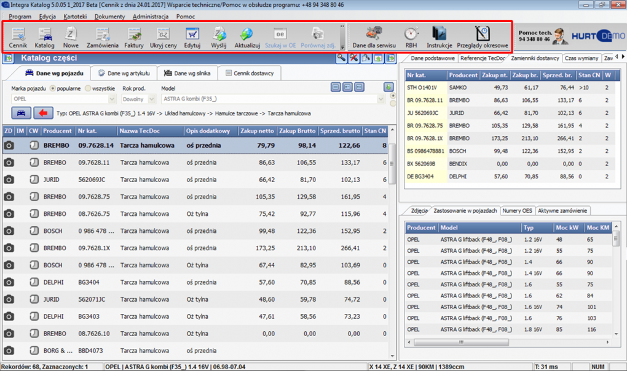The width and height of the screenshot is (627, 371).
Task: Sort by Moc kW column header
Action: pyautogui.click(x=567, y=228)
